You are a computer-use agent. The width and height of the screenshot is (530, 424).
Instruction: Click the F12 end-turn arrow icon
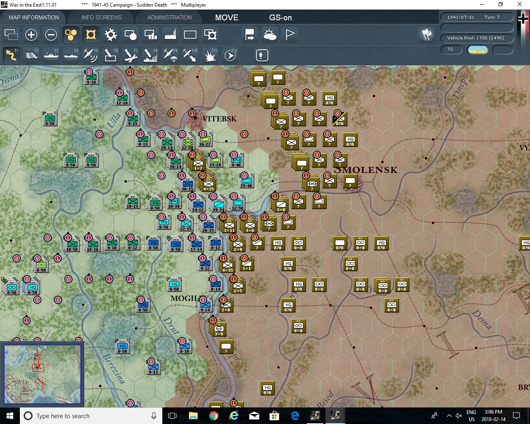230,55
